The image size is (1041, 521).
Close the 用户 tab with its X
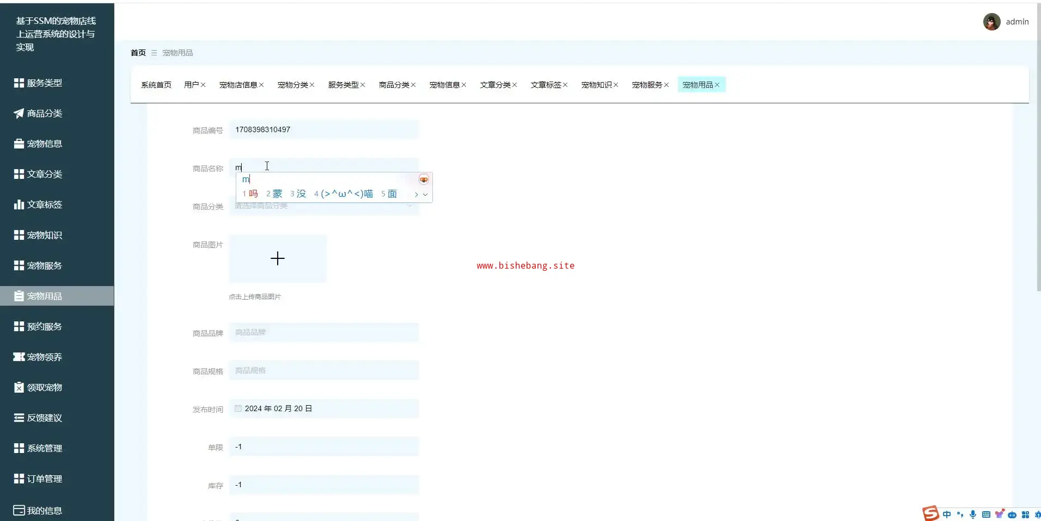click(203, 85)
